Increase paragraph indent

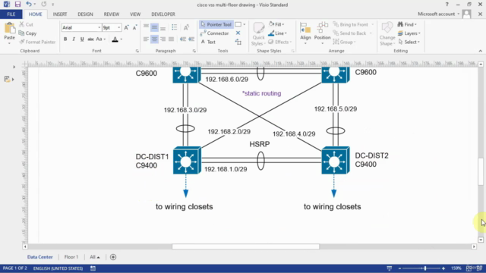(x=191, y=39)
